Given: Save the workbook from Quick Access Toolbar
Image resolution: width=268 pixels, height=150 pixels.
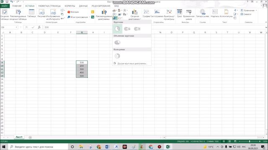Looking at the screenshot, I should click(x=7, y=2).
